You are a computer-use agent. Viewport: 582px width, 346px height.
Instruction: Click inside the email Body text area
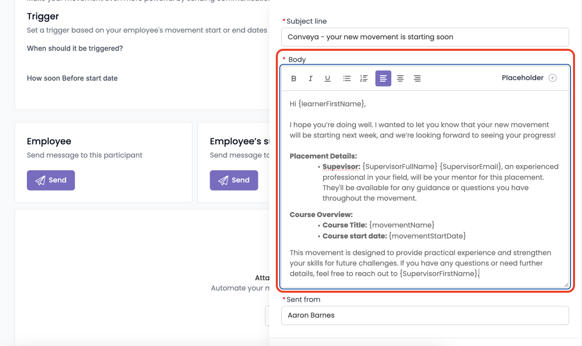(x=425, y=189)
